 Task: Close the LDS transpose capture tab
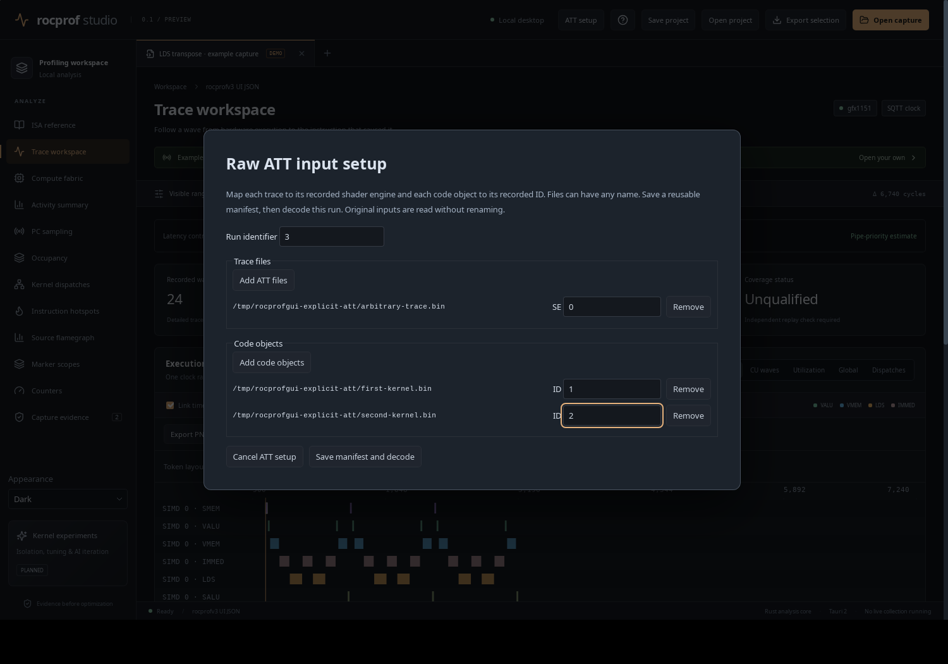point(301,54)
